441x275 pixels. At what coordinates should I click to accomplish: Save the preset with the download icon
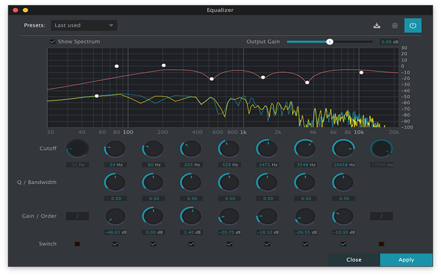(377, 25)
